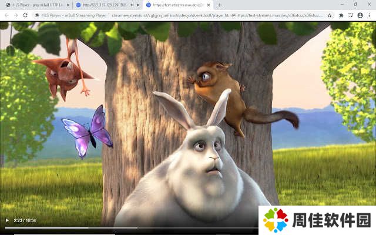Click the 2:23 / 10:34 time display

pyautogui.click(x=25, y=221)
